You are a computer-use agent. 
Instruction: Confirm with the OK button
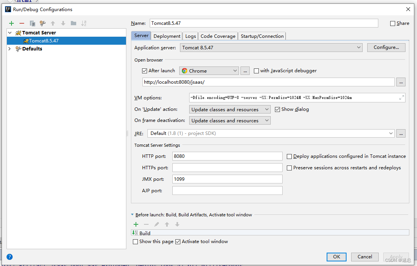click(337, 257)
